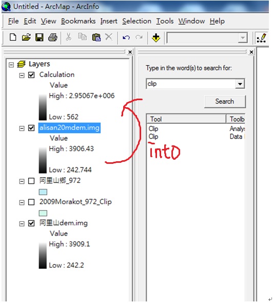This screenshot has height=303, width=273.
Task: Enable the 阿里山鄉_972 layer checkbox
Action: coord(31,181)
